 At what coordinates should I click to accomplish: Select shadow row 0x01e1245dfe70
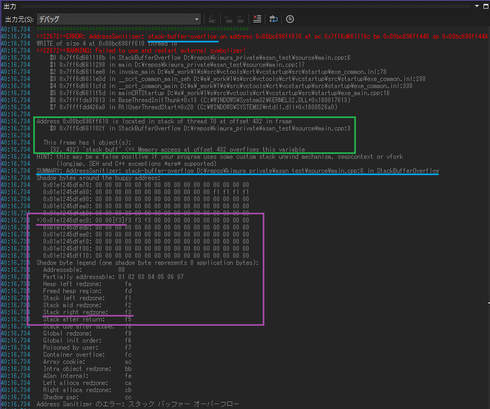pos(146,185)
